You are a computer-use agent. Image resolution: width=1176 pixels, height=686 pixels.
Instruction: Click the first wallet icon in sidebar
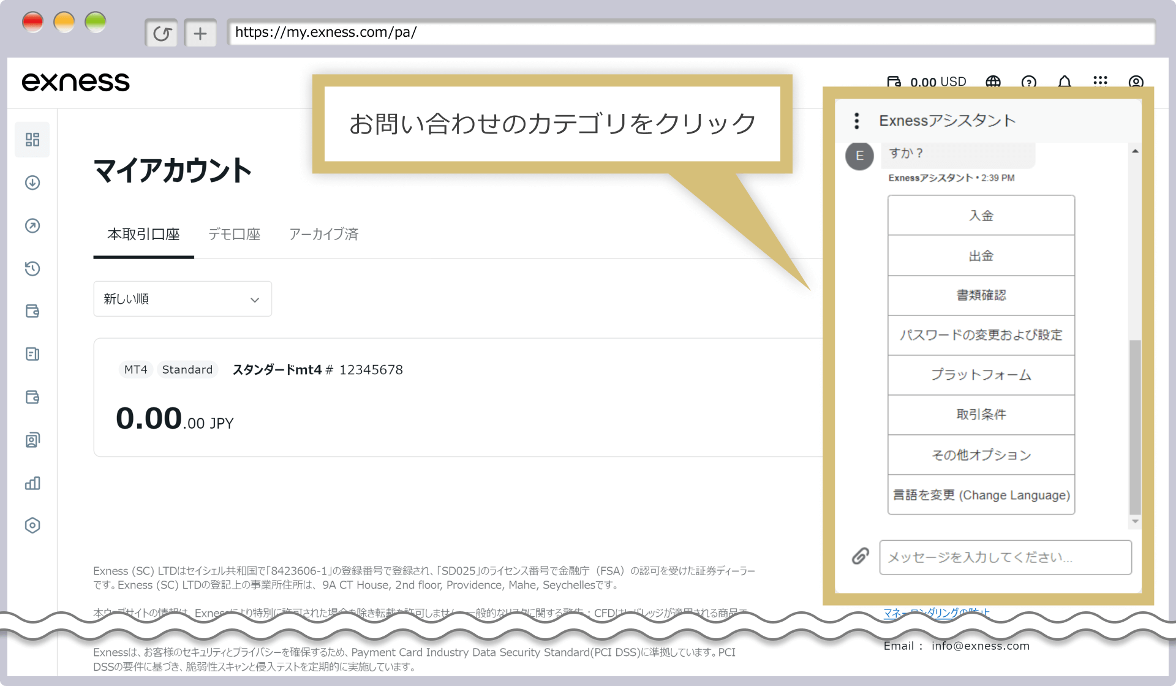tap(32, 311)
